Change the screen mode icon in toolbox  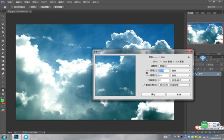(3, 110)
